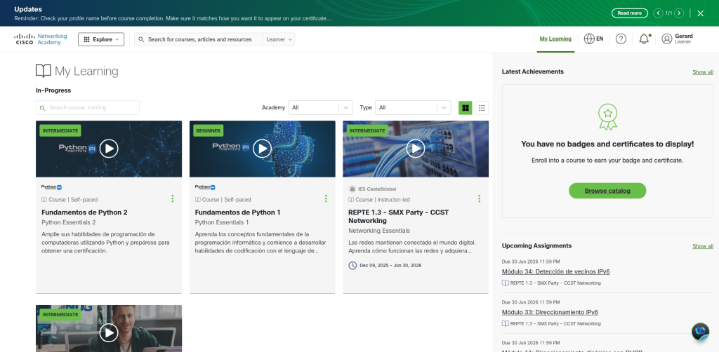Switch to list view layout
This screenshot has width=719, height=352.
point(482,108)
